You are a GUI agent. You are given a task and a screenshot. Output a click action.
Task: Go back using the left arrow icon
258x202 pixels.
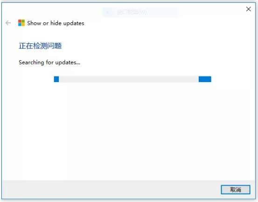[8, 23]
